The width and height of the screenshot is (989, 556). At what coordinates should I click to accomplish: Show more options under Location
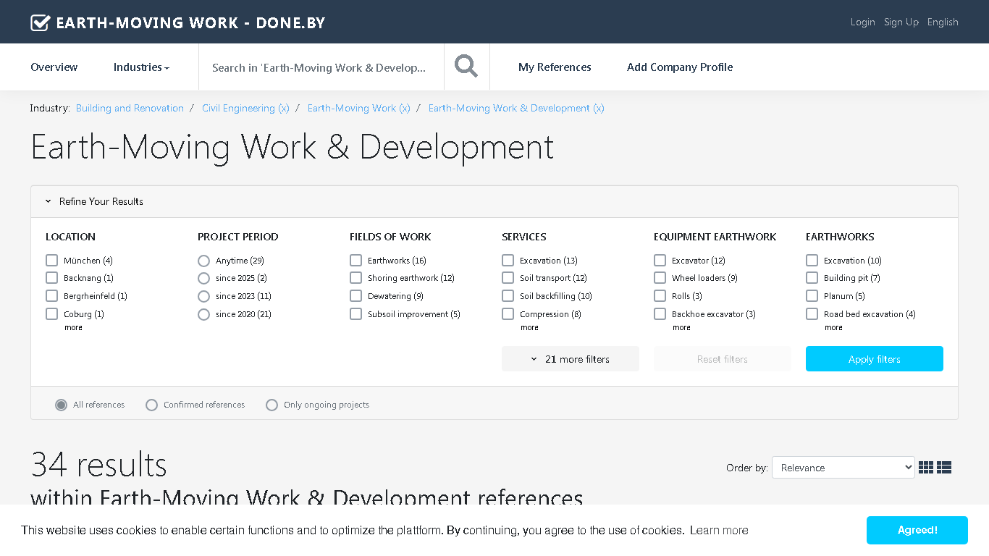[73, 327]
